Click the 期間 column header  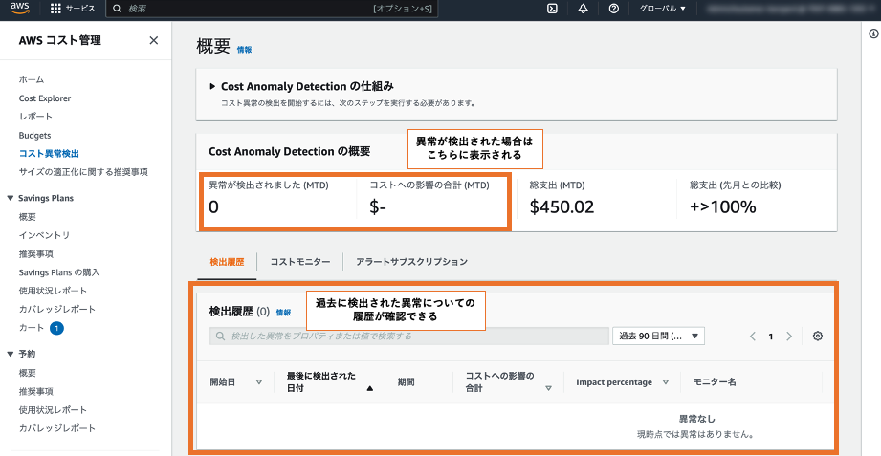point(407,381)
